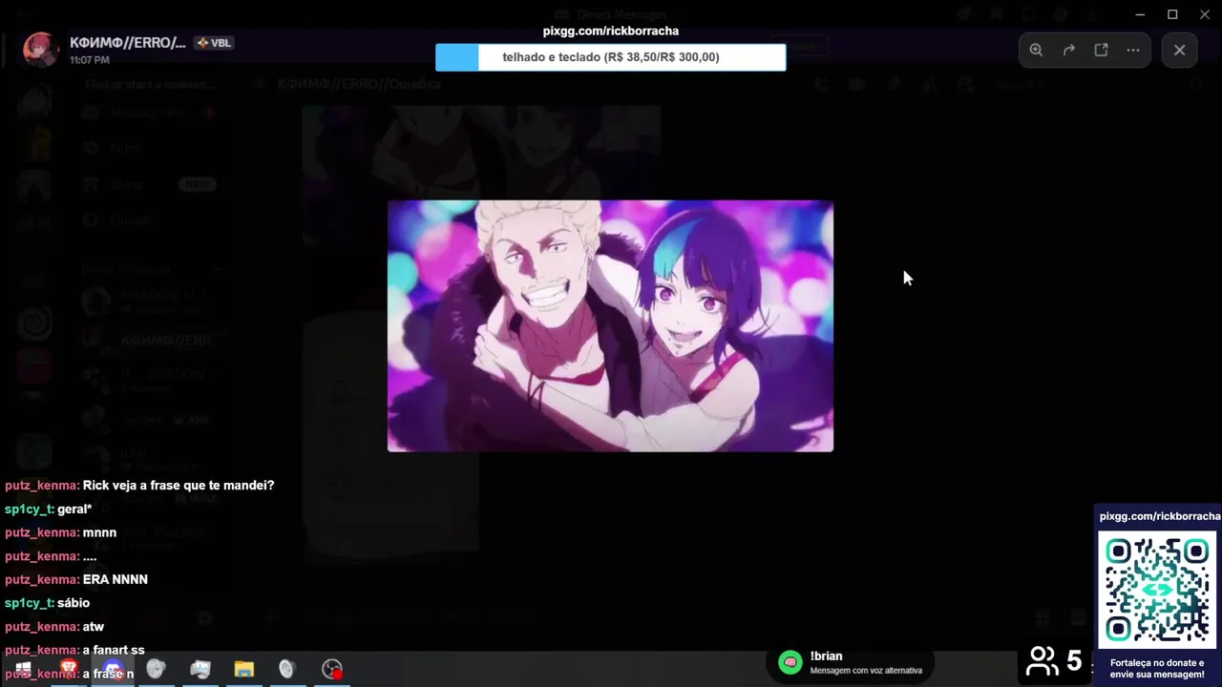Minimize the Discord window
This screenshot has height=687, width=1222.
click(x=1140, y=14)
